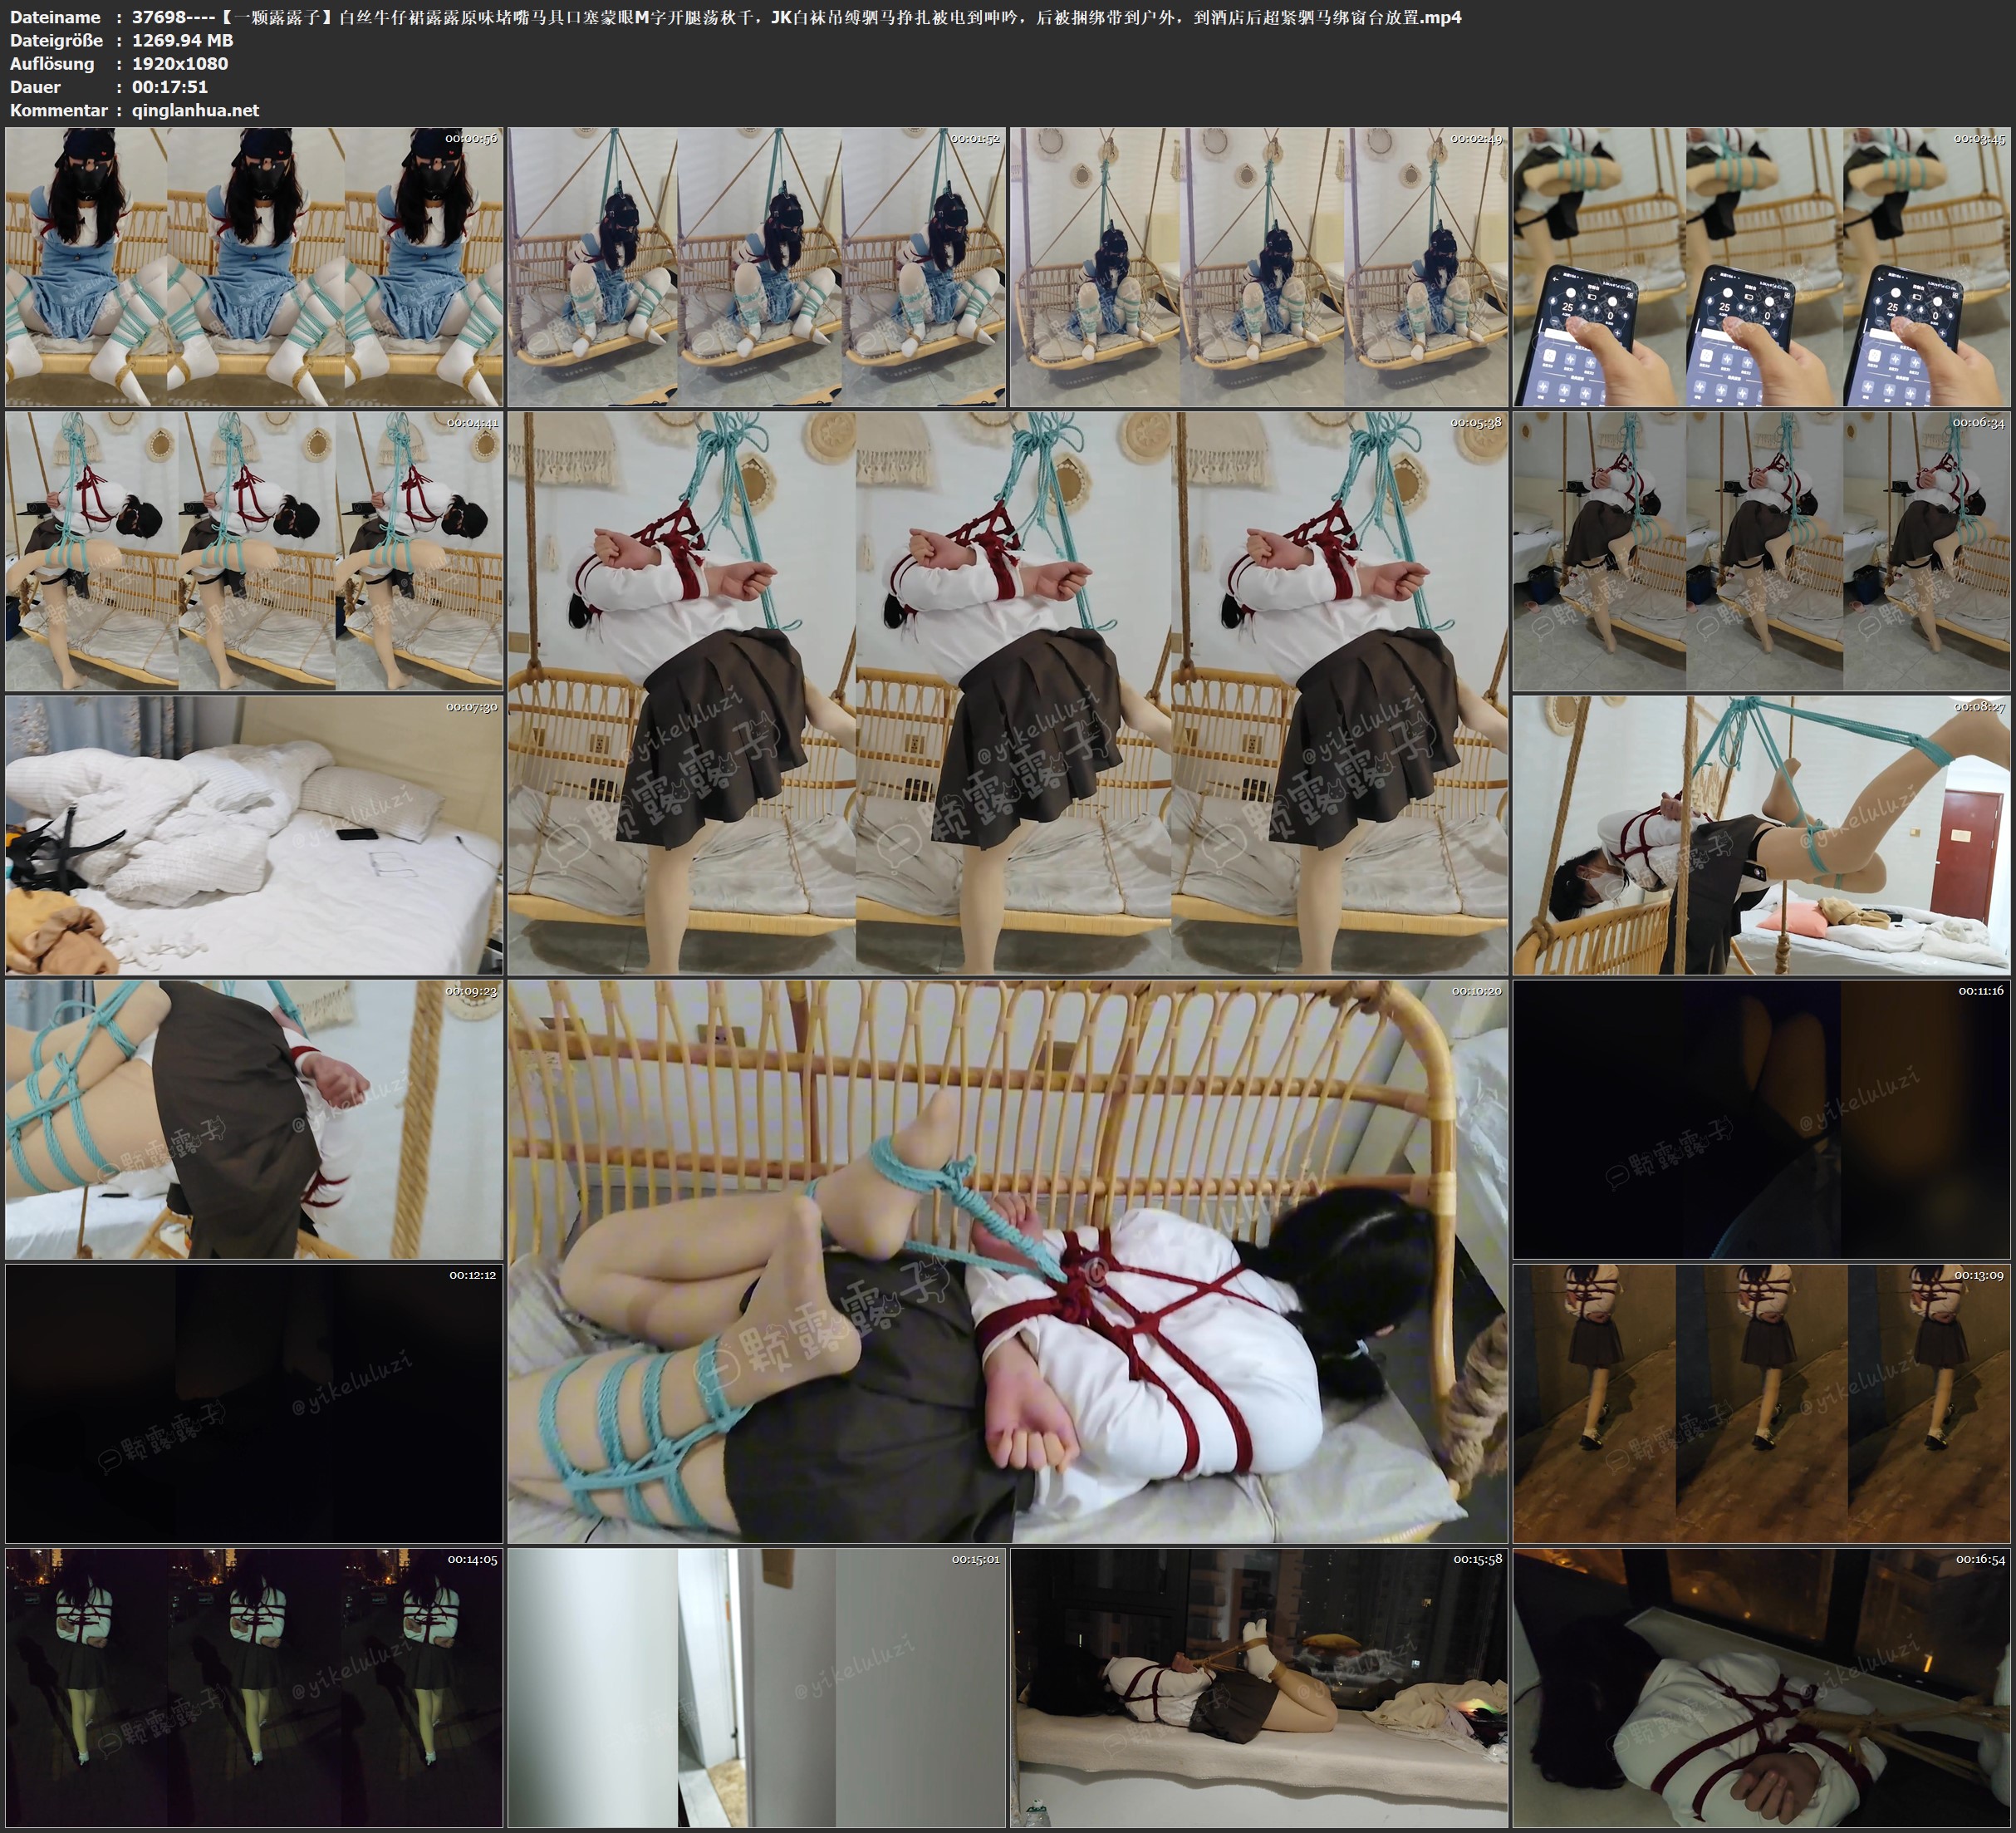Click the frame timestamped 00:09:23
The image size is (2016, 1833).
click(x=254, y=1119)
